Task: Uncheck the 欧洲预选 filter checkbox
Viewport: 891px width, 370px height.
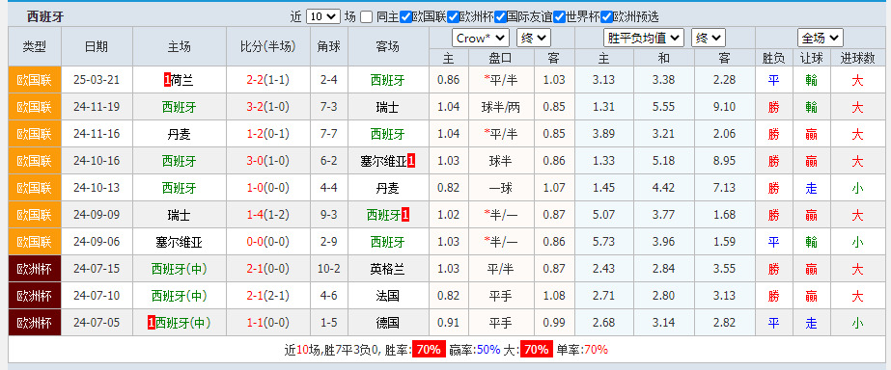Action: click(607, 17)
